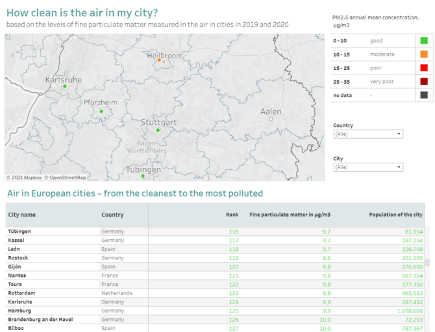435x332 pixels.
Task: Open the City filter dropdown
Action: coord(367,167)
